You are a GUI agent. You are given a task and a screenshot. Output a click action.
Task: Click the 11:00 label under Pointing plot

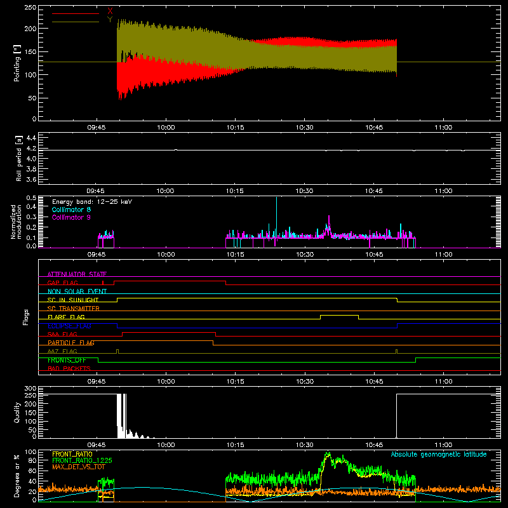point(443,128)
